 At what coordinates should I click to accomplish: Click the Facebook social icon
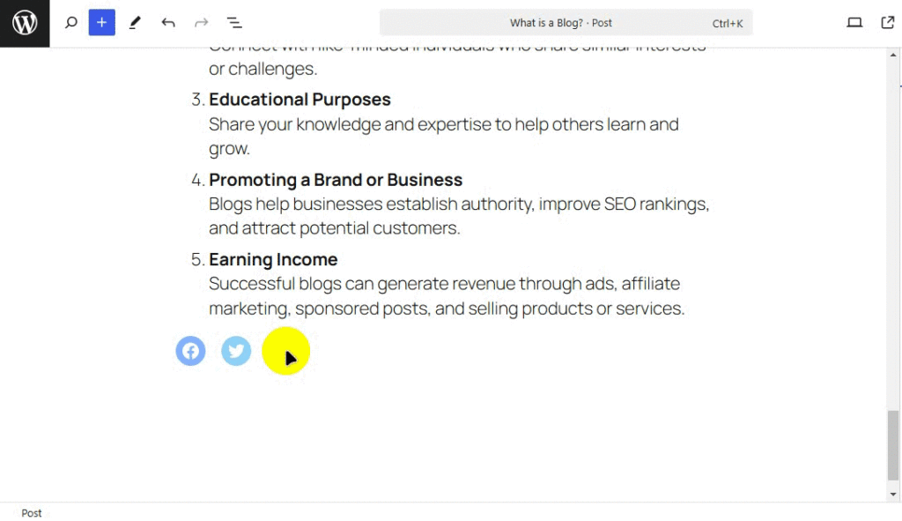190,351
